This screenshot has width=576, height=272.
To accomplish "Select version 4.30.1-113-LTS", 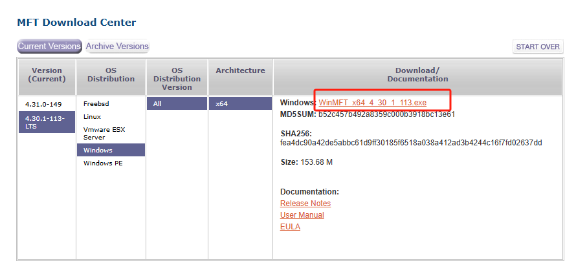I will pos(47,122).
